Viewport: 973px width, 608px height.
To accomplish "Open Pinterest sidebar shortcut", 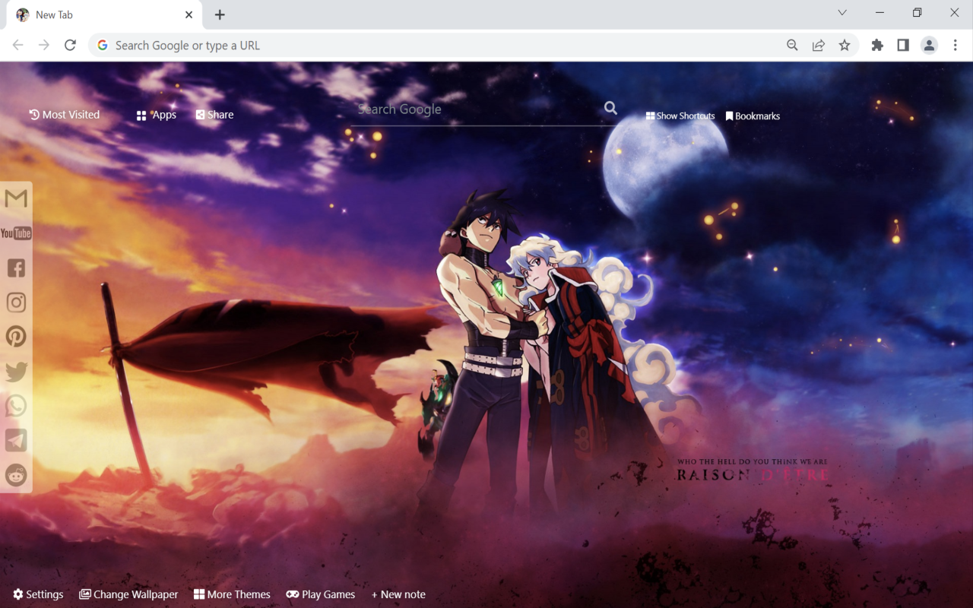I will pos(16,337).
